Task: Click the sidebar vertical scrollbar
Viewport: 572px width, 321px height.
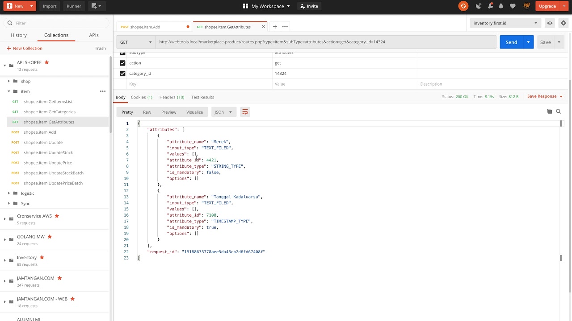Action: point(110,94)
